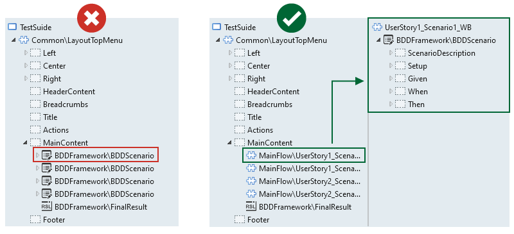
Task: Click the green checkmark correct-example badge
Action: pos(291,19)
